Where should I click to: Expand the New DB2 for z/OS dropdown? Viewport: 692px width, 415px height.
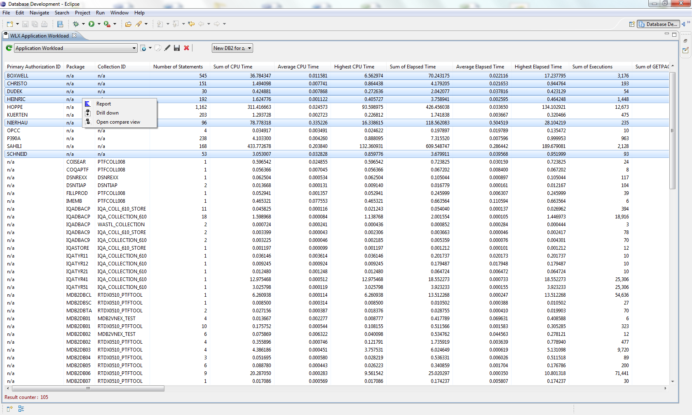point(232,48)
